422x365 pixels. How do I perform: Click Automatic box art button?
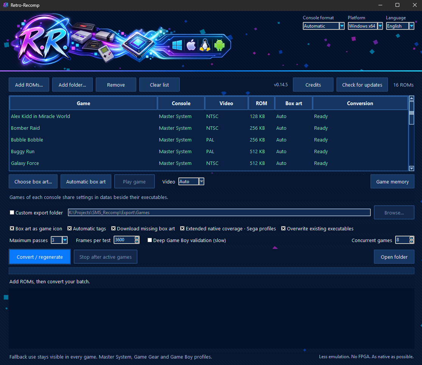click(x=86, y=182)
